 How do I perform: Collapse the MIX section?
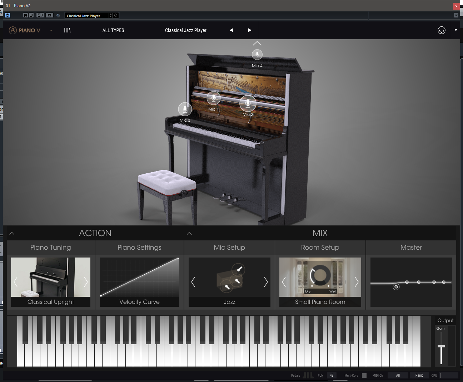coord(189,233)
